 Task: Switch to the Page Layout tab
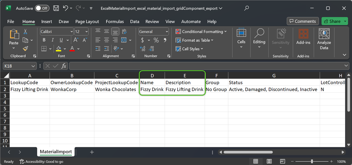coord(87,21)
